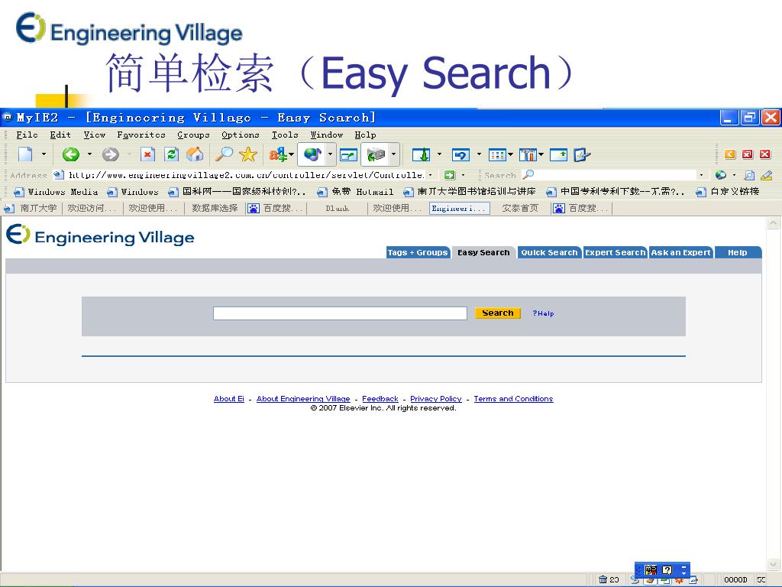Click the green Back arrow button
Viewport: 782px width, 587px height.
coord(71,154)
